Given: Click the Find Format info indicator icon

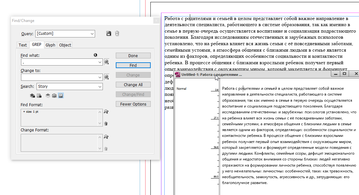Looking at the screenshot, I should [95, 55].
